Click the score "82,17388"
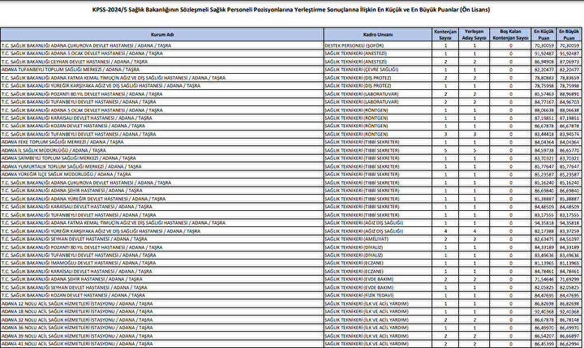The image size is (584, 348). pyautogui.click(x=543, y=231)
